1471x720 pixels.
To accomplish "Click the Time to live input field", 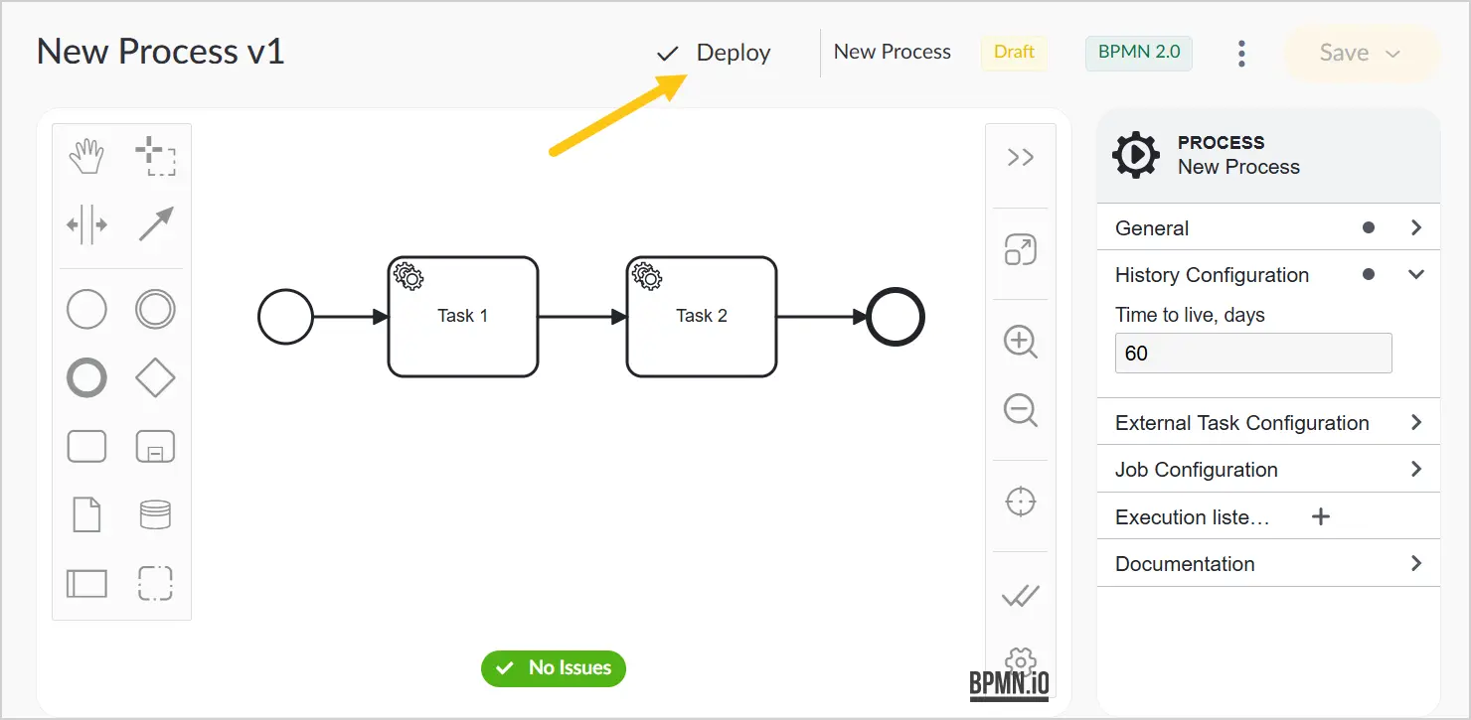I will 1253,354.
